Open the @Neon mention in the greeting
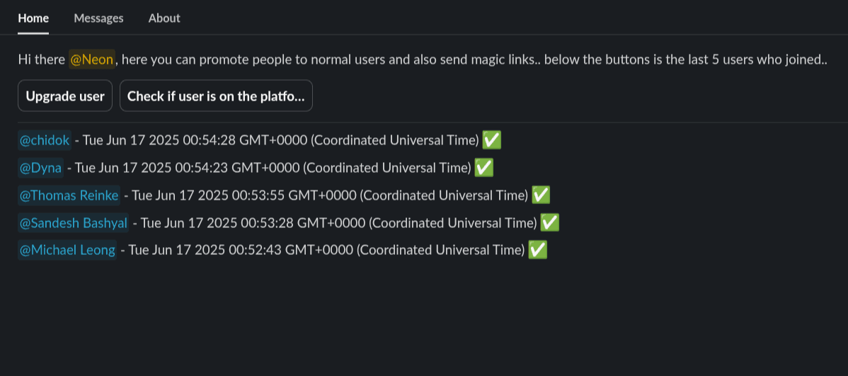This screenshot has height=376, width=848. [92, 59]
